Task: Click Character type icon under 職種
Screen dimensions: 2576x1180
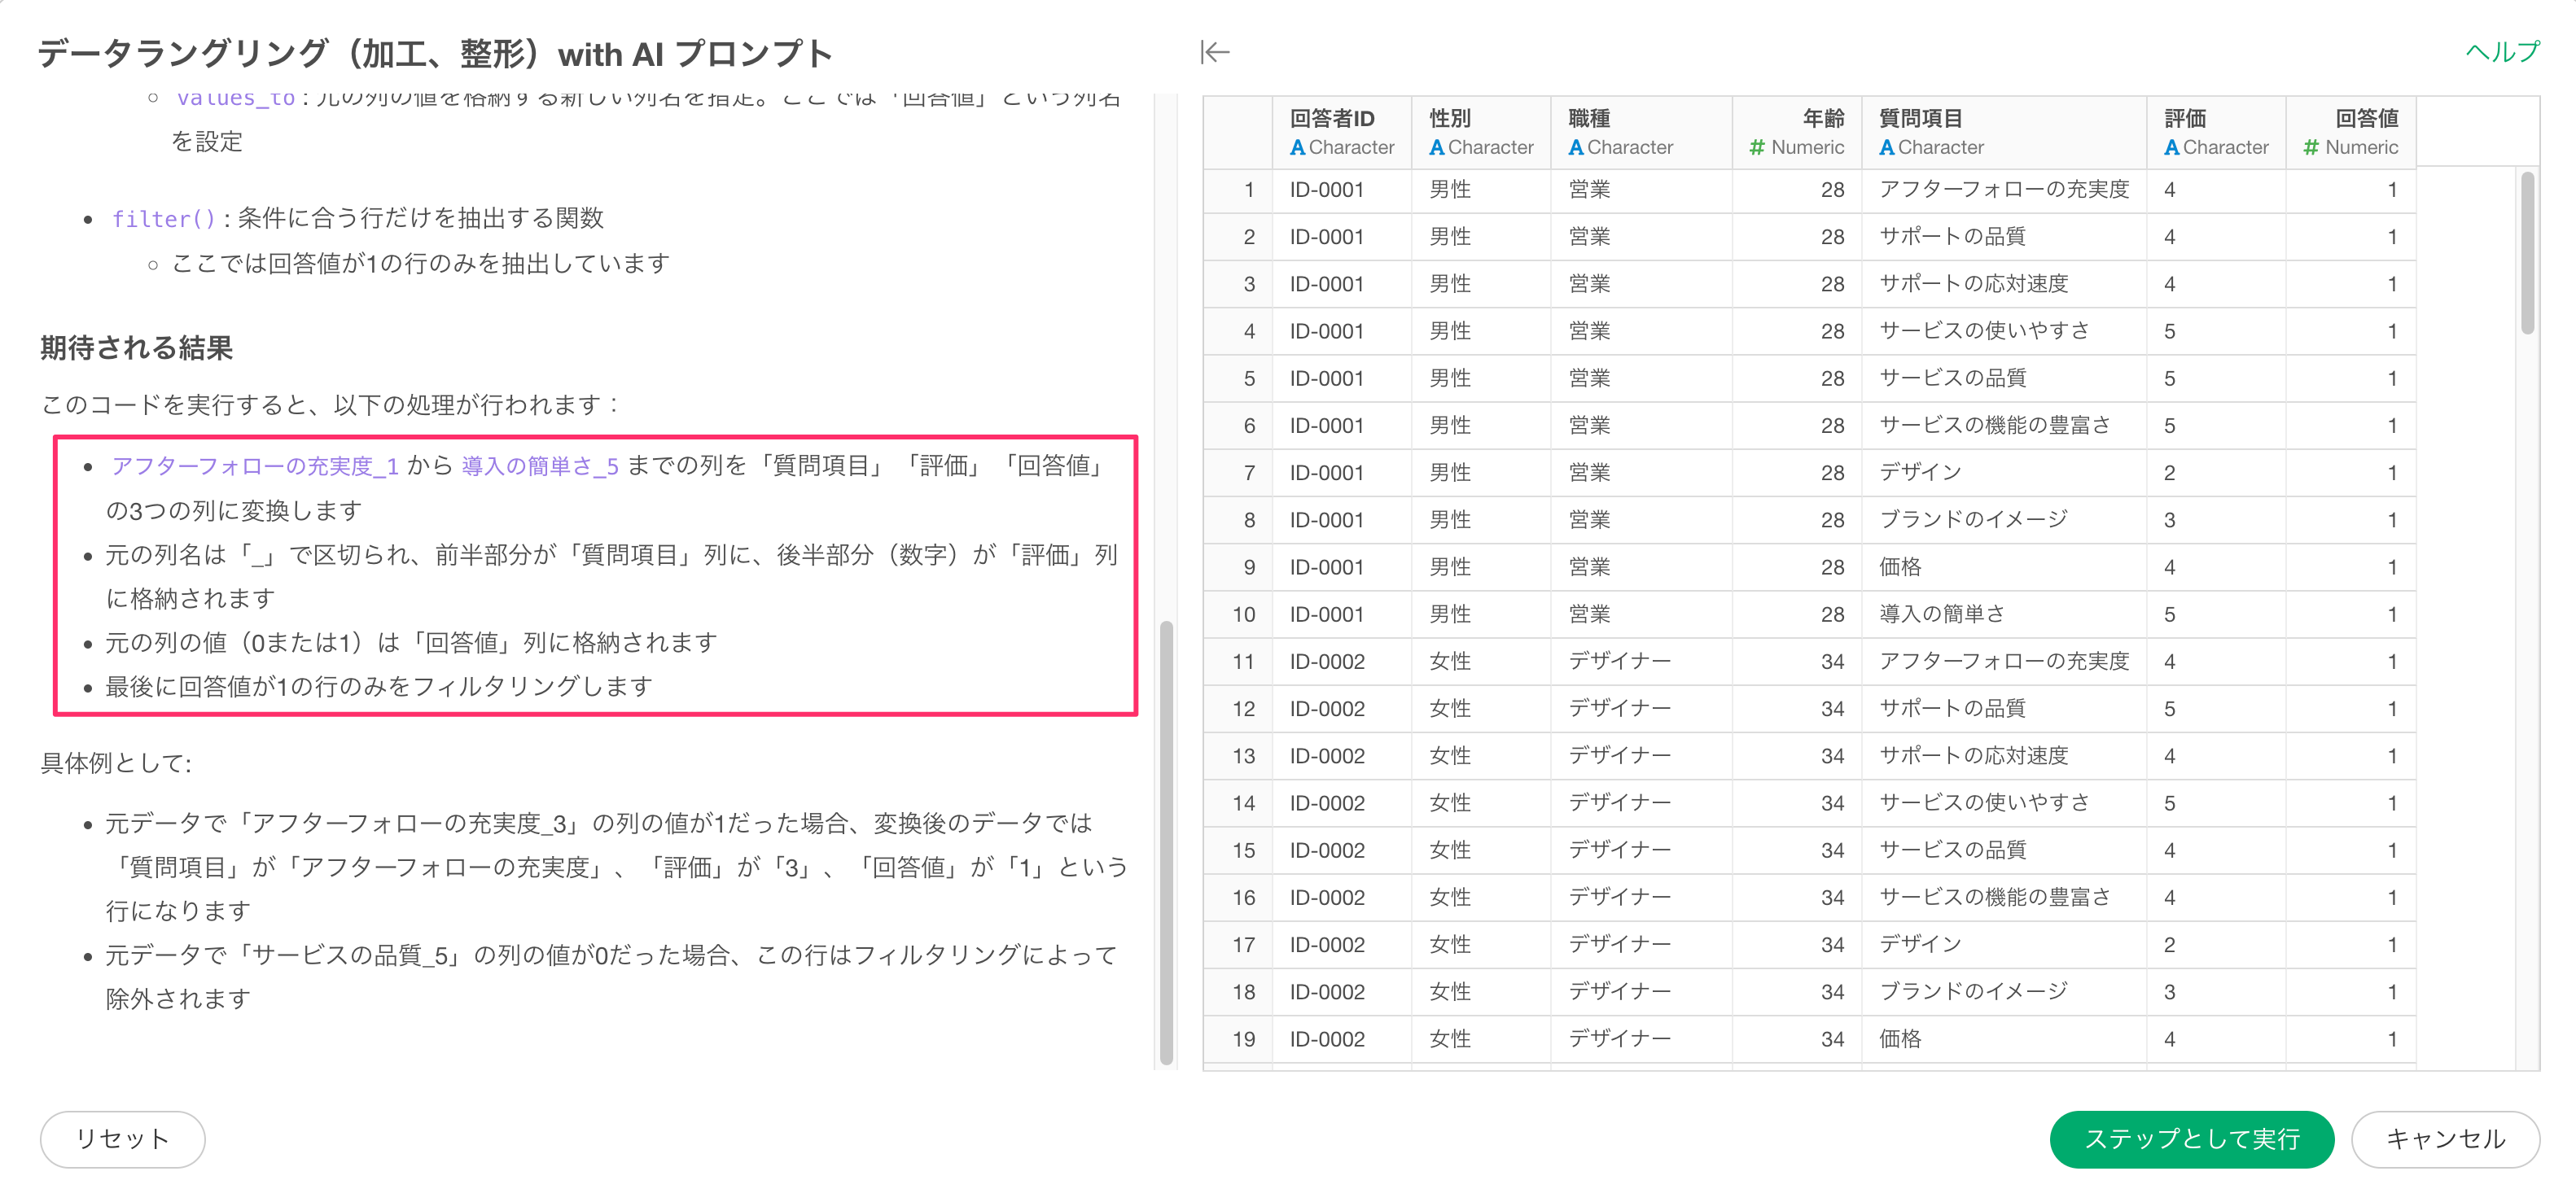Action: [x=1575, y=148]
